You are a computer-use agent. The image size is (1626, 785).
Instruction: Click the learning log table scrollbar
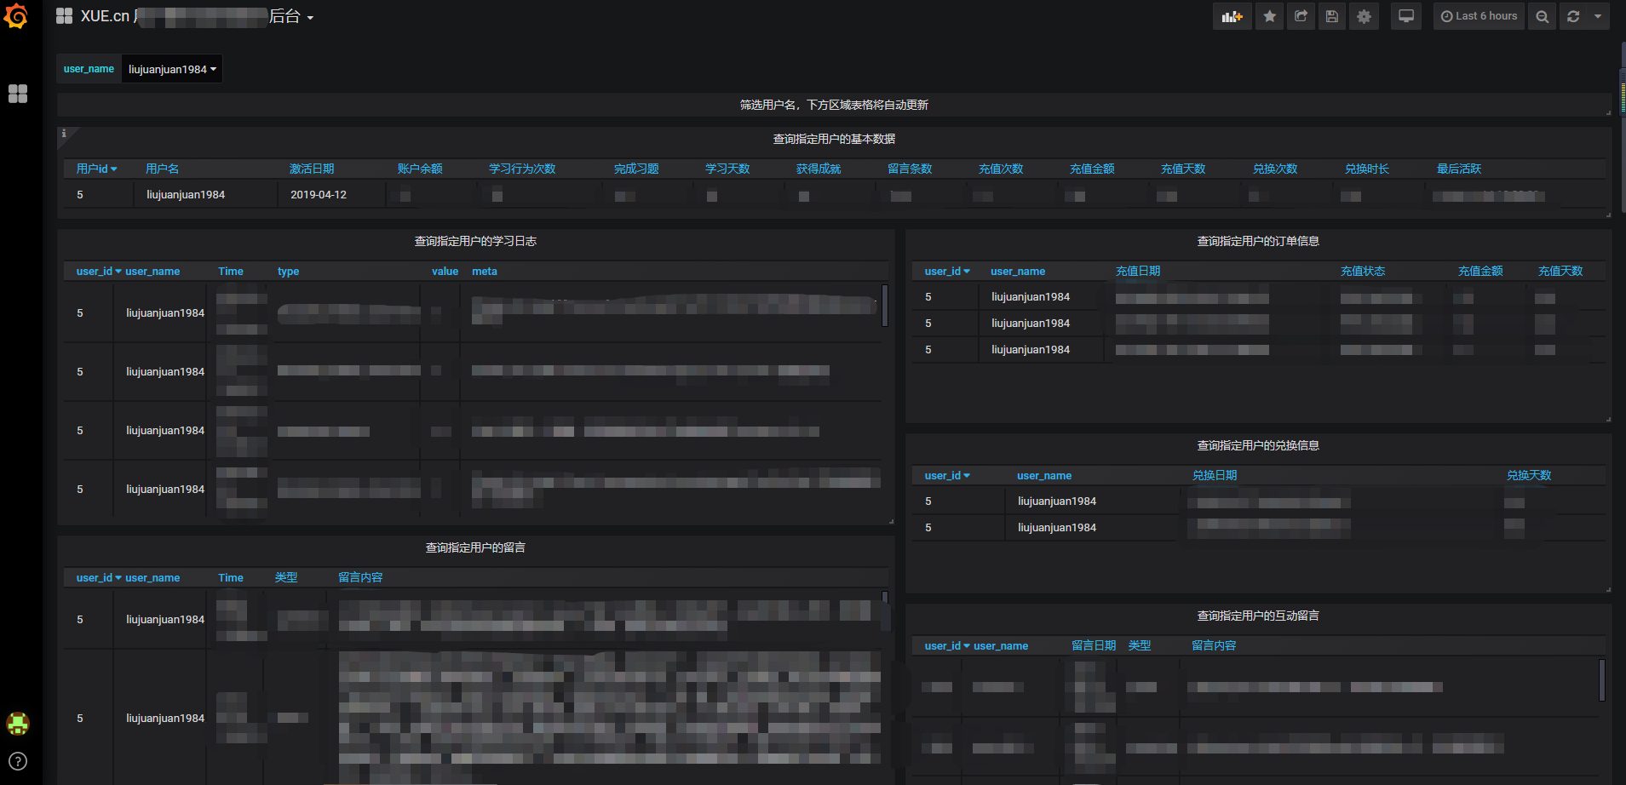coord(885,305)
